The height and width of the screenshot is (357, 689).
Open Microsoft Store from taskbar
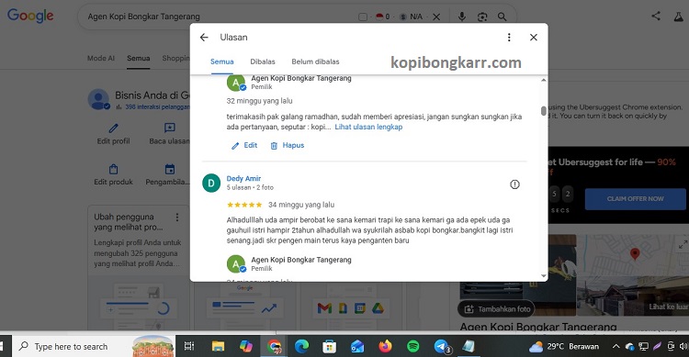(329, 347)
